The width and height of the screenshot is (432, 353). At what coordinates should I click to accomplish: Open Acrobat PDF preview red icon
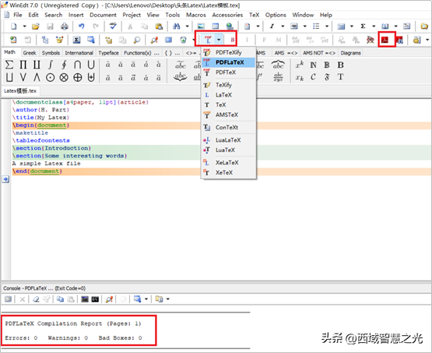coord(385,40)
